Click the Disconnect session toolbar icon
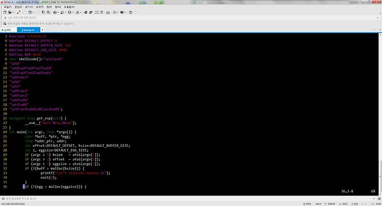Viewport: 382px width, 206px height. (19, 12)
